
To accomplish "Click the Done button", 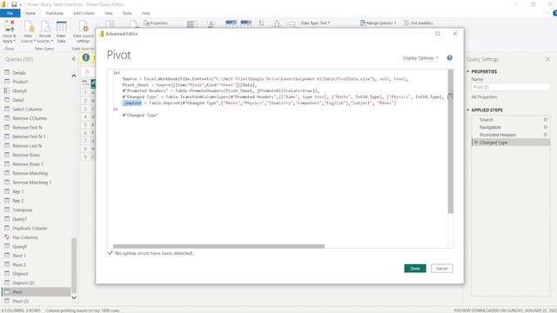I will click(415, 269).
